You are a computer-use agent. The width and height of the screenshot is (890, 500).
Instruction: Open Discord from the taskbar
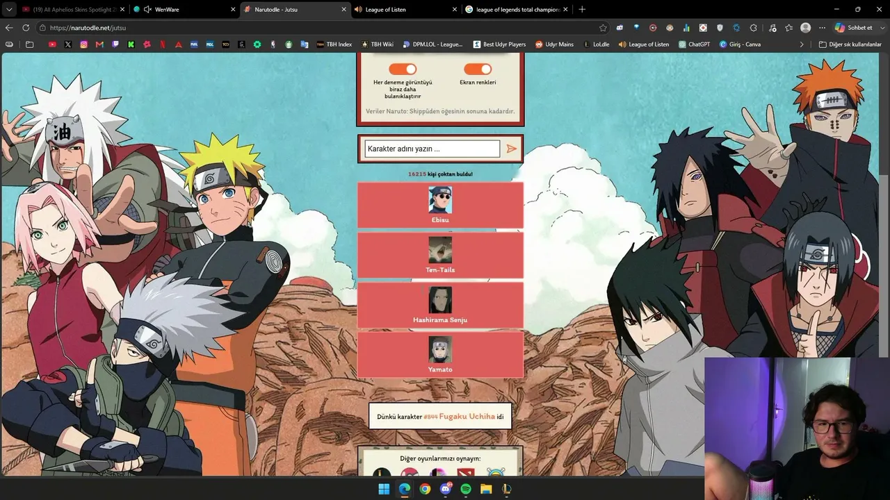click(446, 489)
